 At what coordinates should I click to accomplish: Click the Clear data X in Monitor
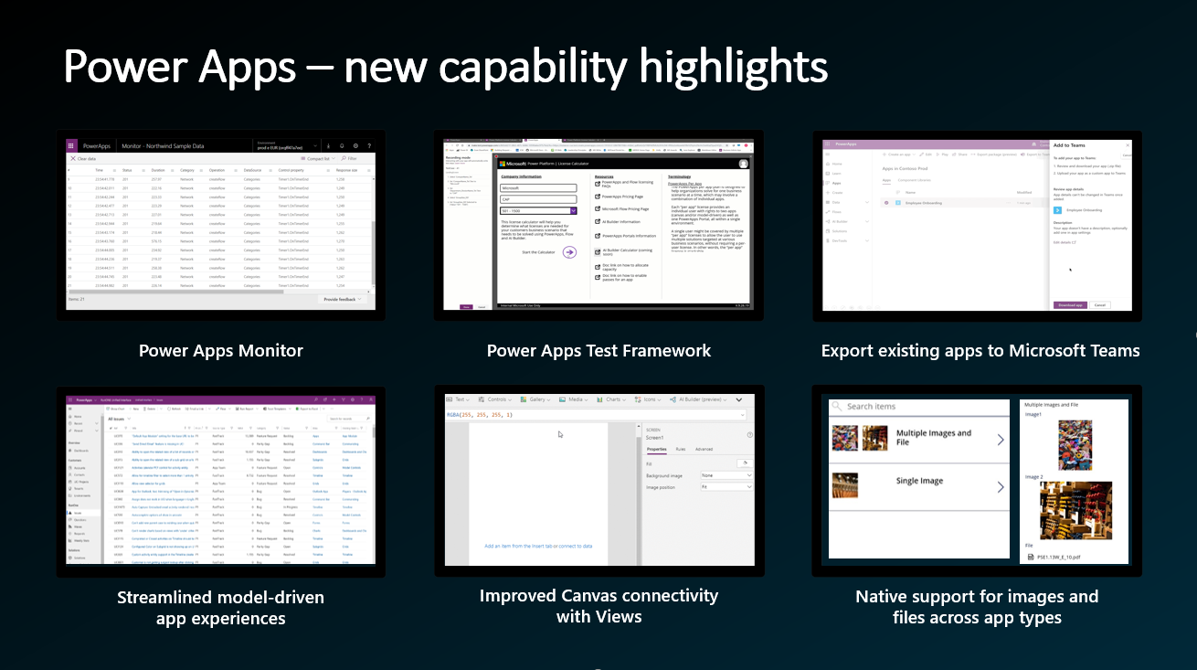[x=71, y=158]
